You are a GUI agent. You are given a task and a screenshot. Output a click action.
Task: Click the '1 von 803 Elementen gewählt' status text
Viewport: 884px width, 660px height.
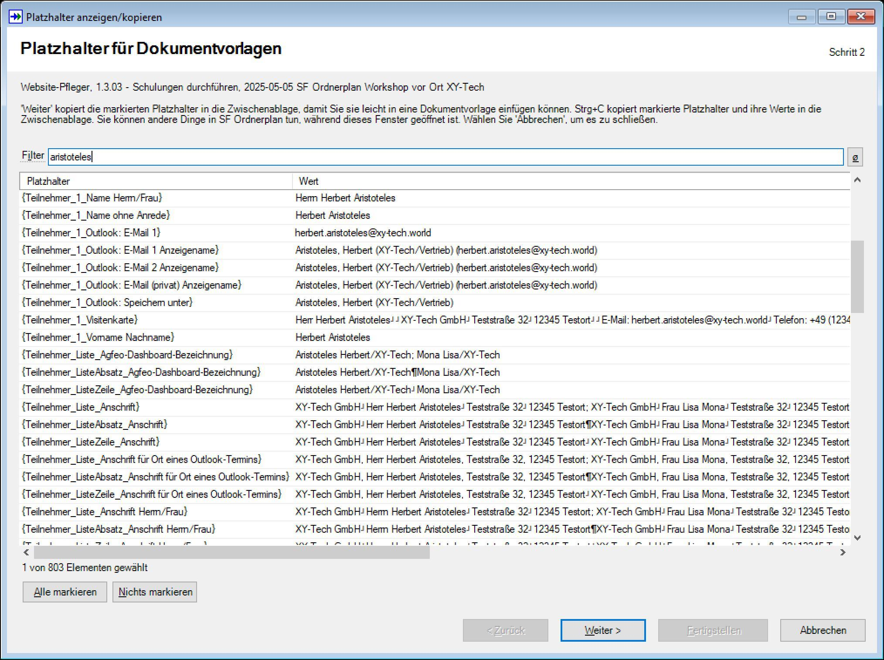point(85,568)
